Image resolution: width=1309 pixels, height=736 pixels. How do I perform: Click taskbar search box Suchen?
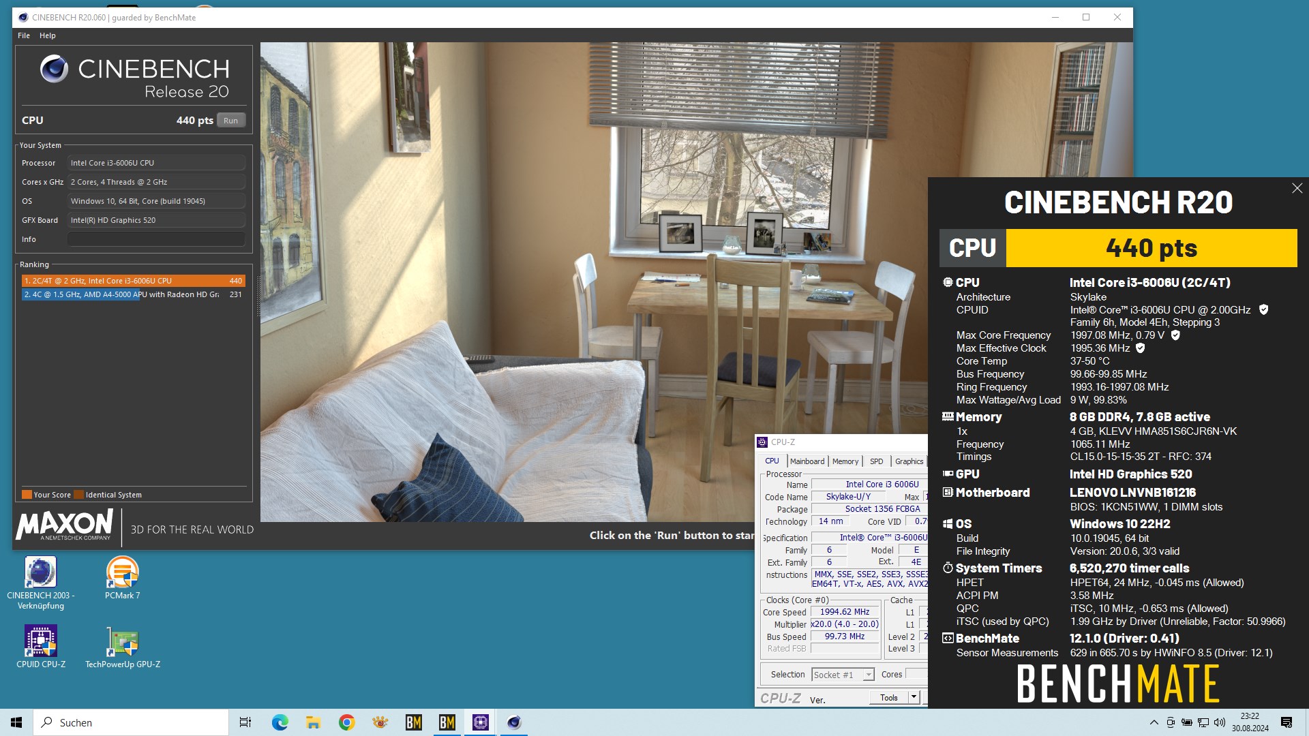click(131, 722)
